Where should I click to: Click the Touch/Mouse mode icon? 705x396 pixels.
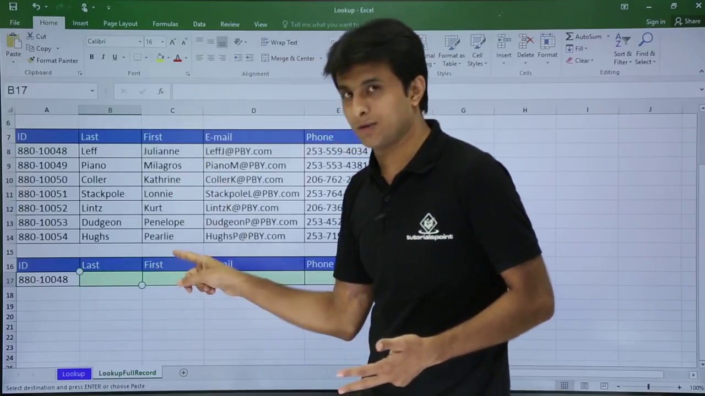pyautogui.click(x=84, y=7)
